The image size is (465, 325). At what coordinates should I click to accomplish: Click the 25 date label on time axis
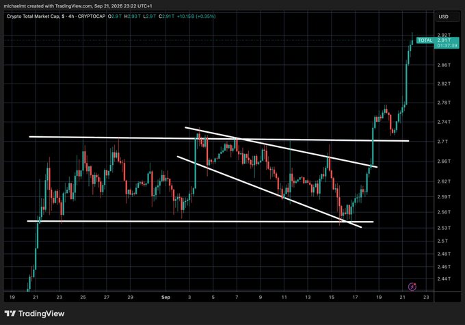pyautogui.click(x=83, y=297)
